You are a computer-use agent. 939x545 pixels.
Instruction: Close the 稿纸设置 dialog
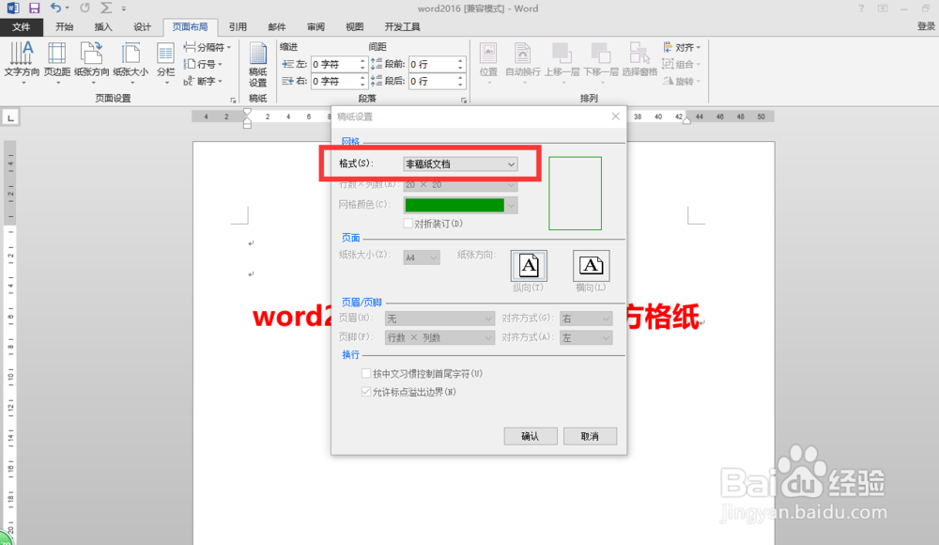point(616,117)
